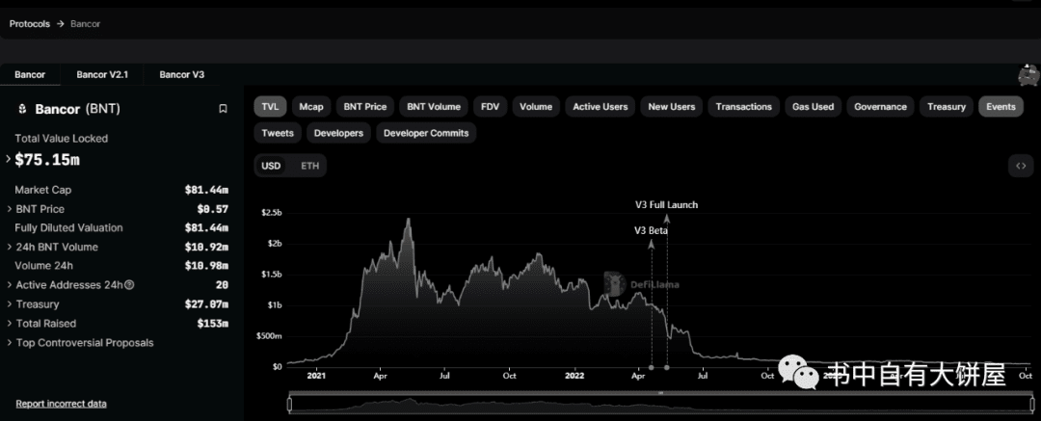1041x421 pixels.
Task: Grab the right handle of the range slider
Action: [1031, 404]
